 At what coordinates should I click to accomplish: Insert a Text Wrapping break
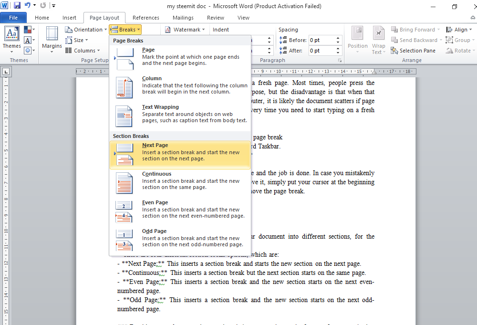(124, 115)
